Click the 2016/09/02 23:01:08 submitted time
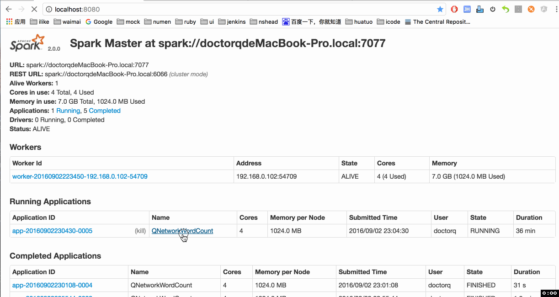559x297 pixels. [x=368, y=285]
